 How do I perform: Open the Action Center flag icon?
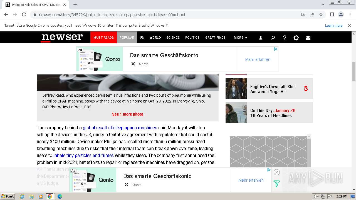329,196
